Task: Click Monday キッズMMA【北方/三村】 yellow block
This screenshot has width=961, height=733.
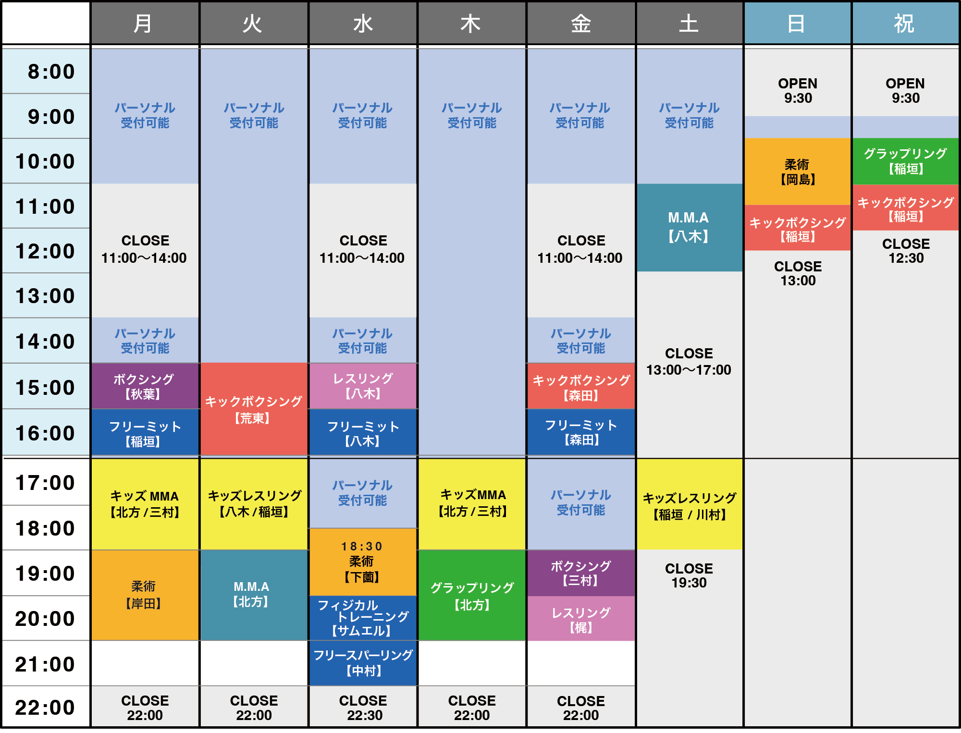Action: (x=144, y=503)
